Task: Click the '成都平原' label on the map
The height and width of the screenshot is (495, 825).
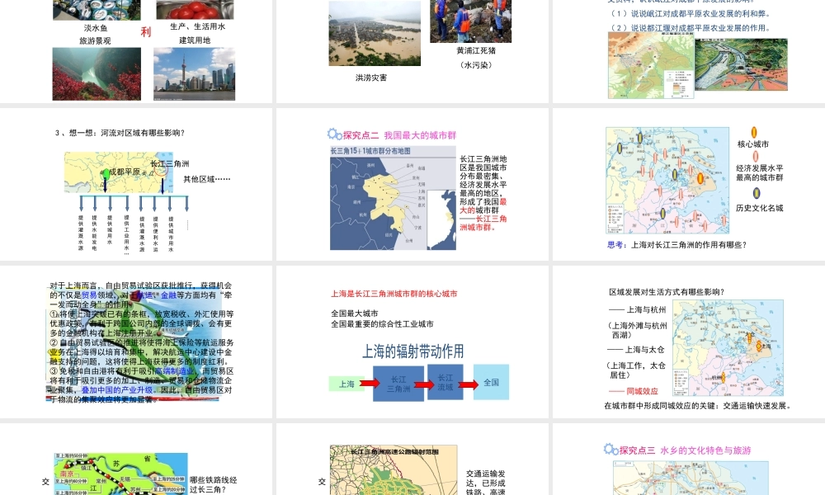Action: coord(125,172)
